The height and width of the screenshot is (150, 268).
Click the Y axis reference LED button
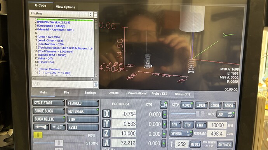(x=164, y=124)
